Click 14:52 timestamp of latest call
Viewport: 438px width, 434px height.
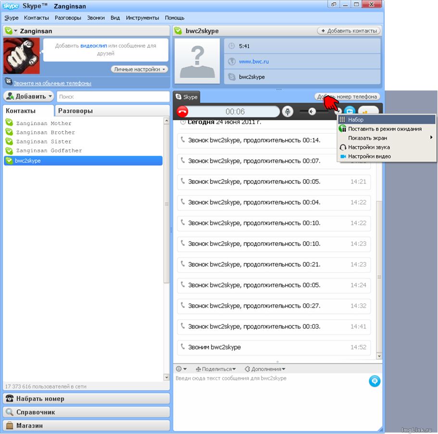pyautogui.click(x=358, y=347)
